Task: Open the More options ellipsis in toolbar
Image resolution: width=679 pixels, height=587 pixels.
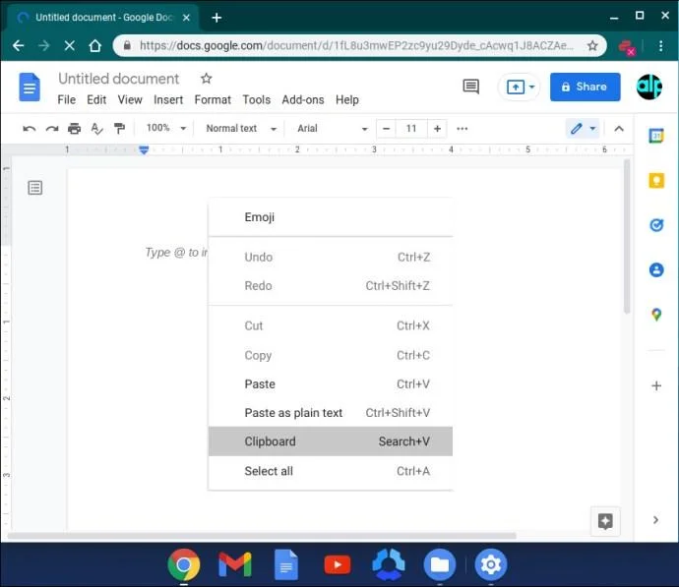Action: (x=463, y=129)
